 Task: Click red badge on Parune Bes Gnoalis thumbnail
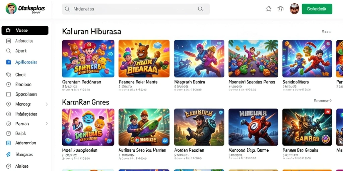[328, 112]
